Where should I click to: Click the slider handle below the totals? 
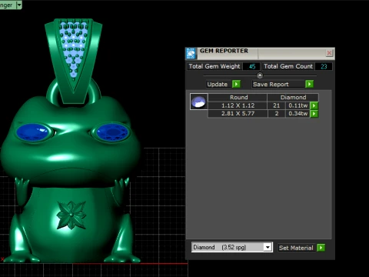260,75
